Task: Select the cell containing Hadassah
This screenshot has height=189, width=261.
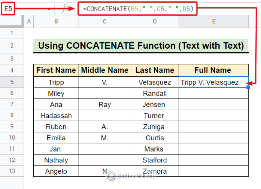Action: [56, 115]
